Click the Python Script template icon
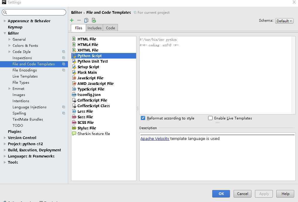 (x=74, y=56)
